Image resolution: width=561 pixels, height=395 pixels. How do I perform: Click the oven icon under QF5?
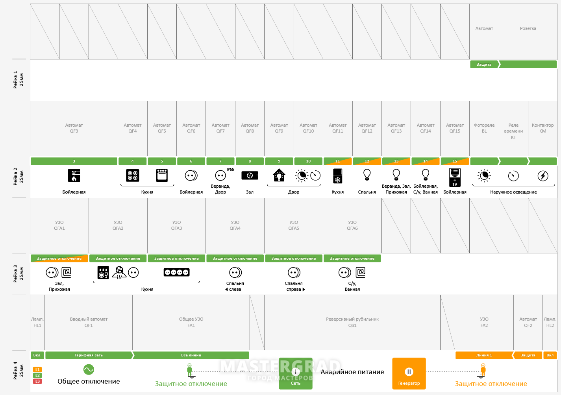[162, 175]
